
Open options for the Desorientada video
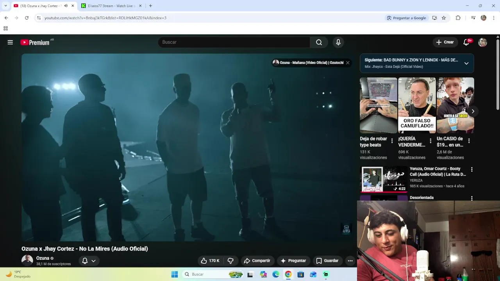(x=471, y=198)
